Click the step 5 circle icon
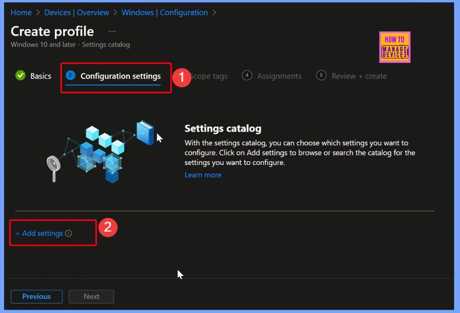 tap(321, 75)
